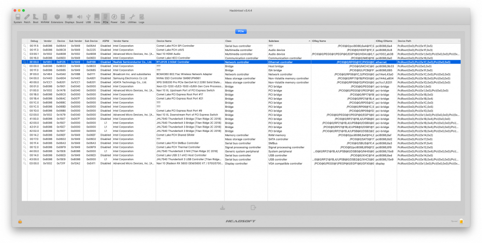Viewport: 482px width, 243px height.
Task: Click the orange lock icon
Action: 20,221
